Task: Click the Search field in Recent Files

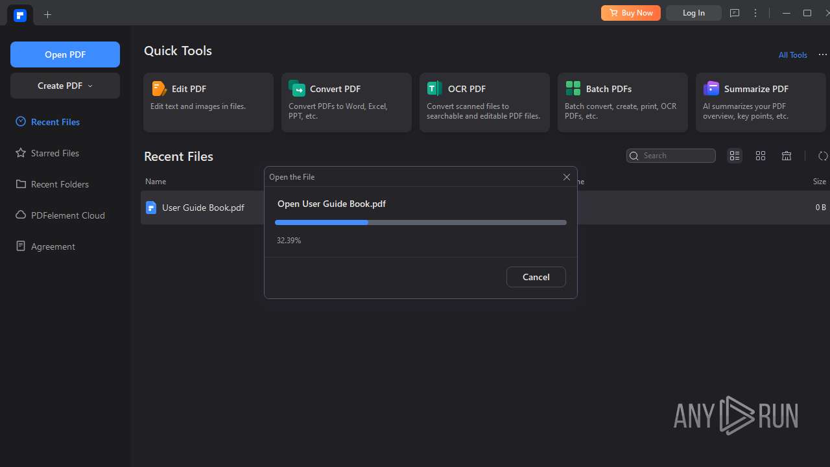Action: pyautogui.click(x=671, y=156)
